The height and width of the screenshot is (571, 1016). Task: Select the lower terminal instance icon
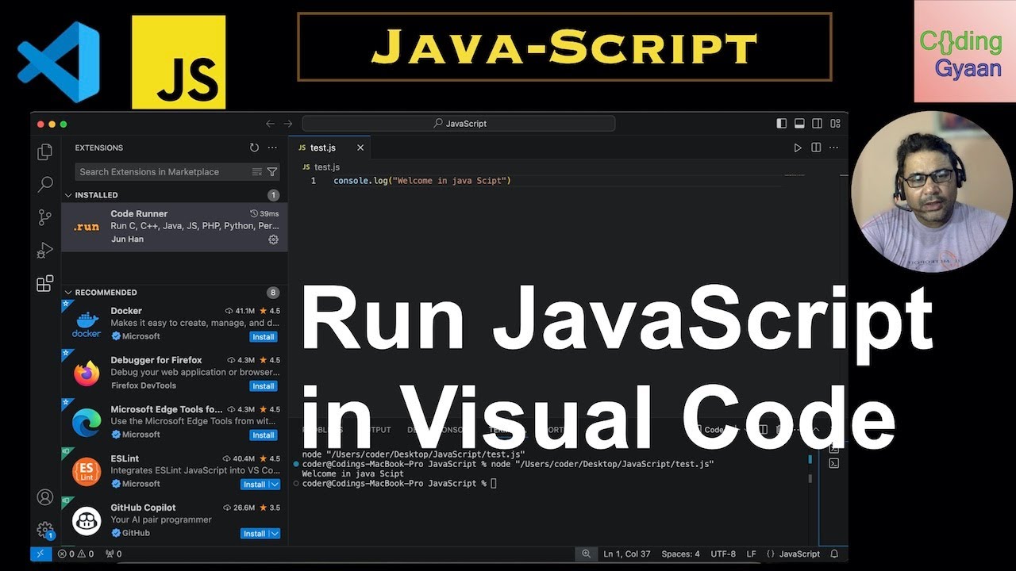coord(834,463)
